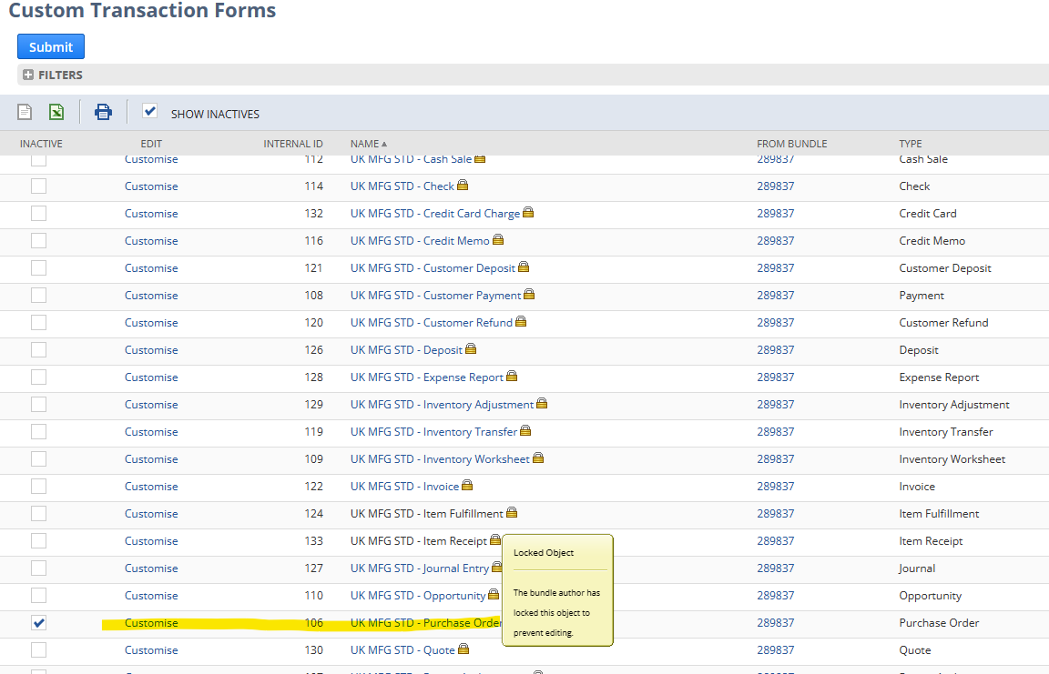Open UK MFG STD - Opportunity form
The height and width of the screenshot is (674, 1049).
click(418, 596)
